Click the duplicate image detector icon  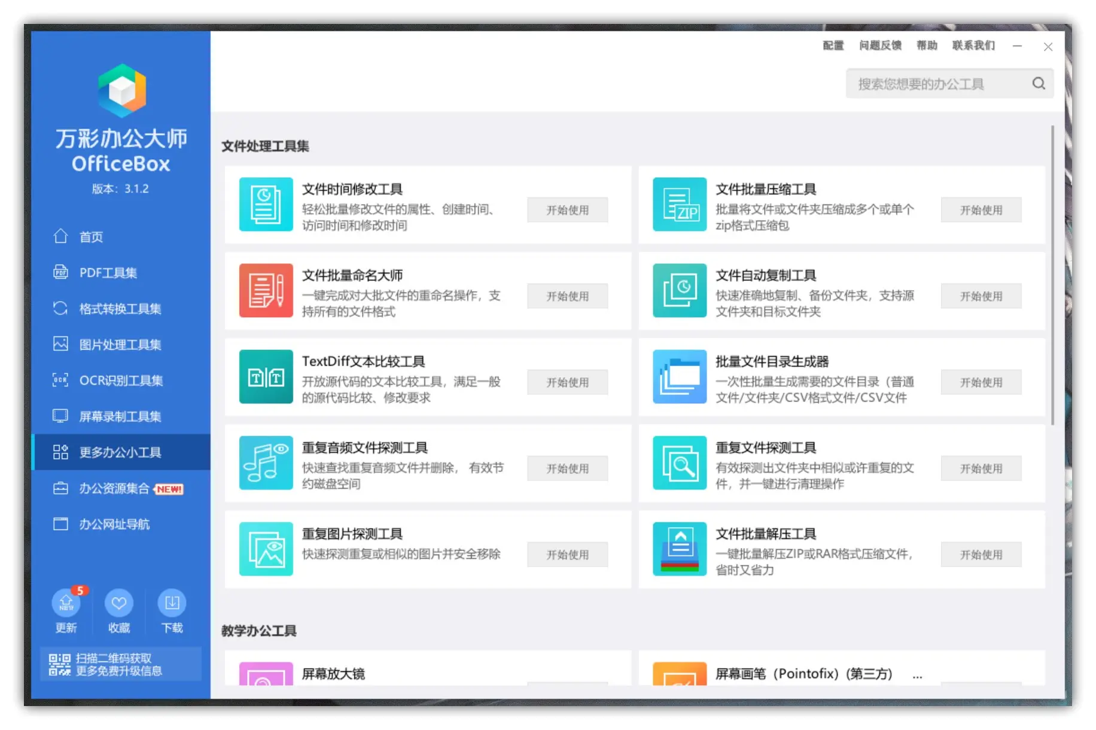click(x=266, y=549)
